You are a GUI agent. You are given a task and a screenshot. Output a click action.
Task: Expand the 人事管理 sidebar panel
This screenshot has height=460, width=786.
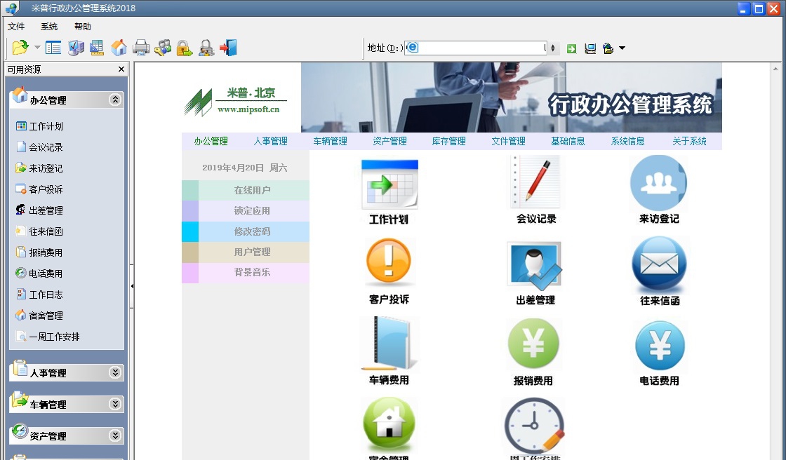66,372
